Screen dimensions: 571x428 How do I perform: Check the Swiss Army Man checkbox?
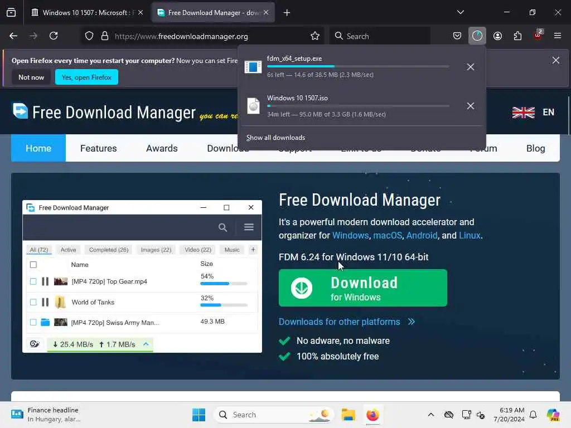coord(33,322)
